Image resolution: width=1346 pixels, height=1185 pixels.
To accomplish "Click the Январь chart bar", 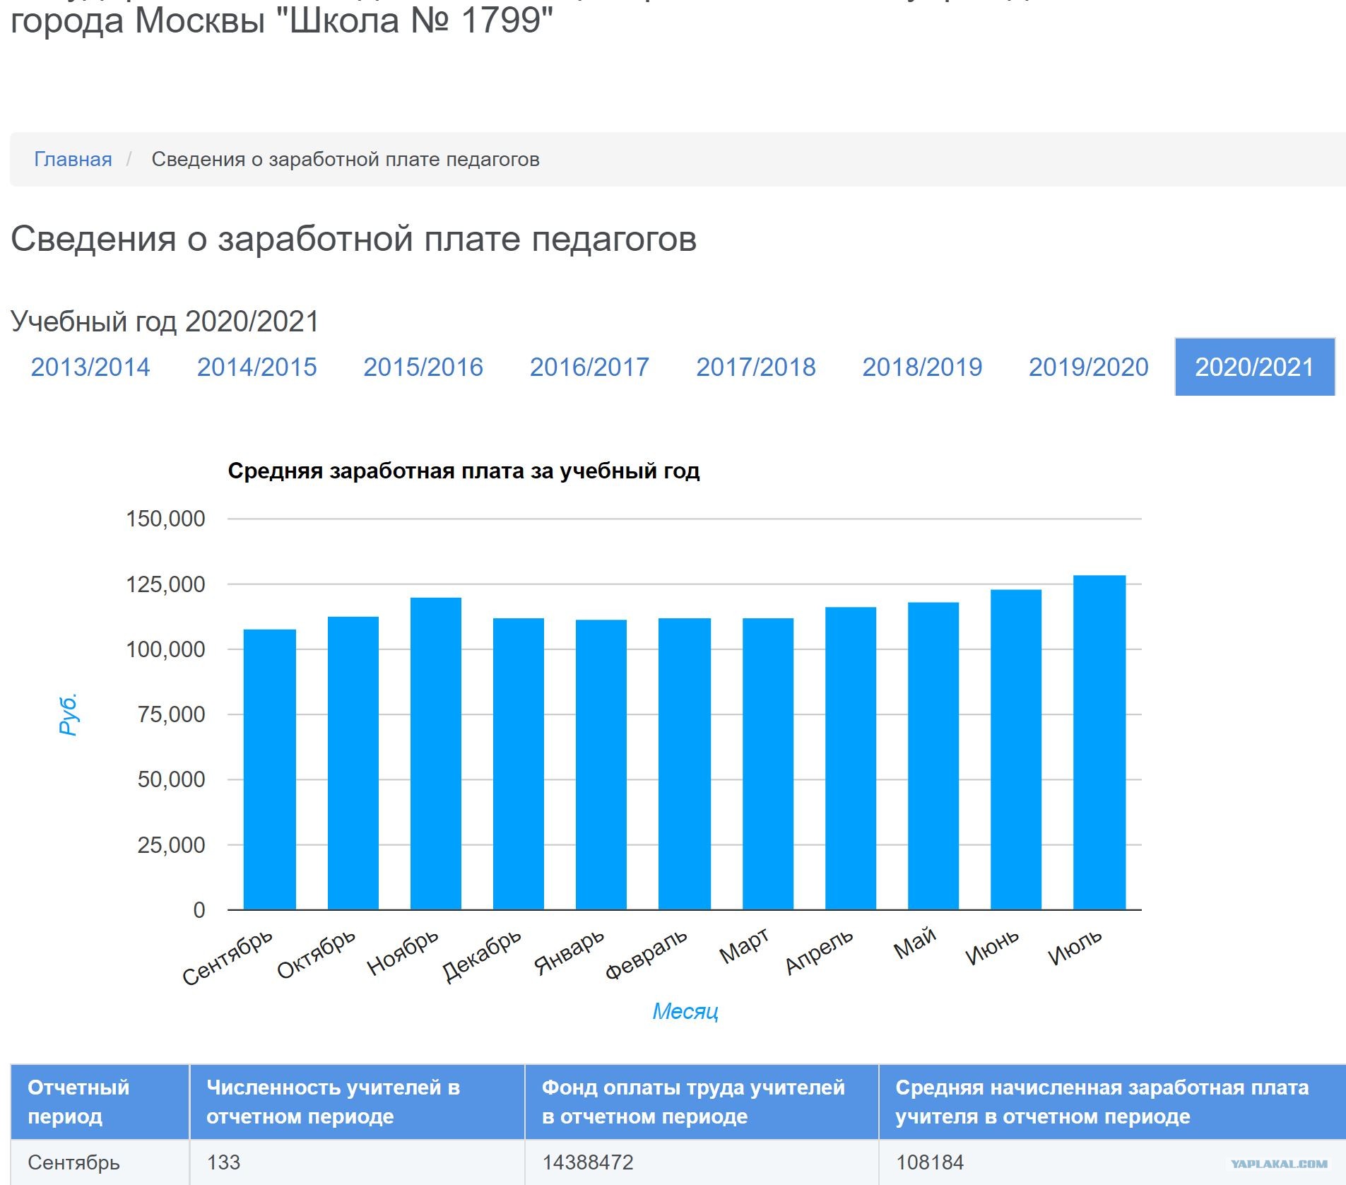I will 601,765.
